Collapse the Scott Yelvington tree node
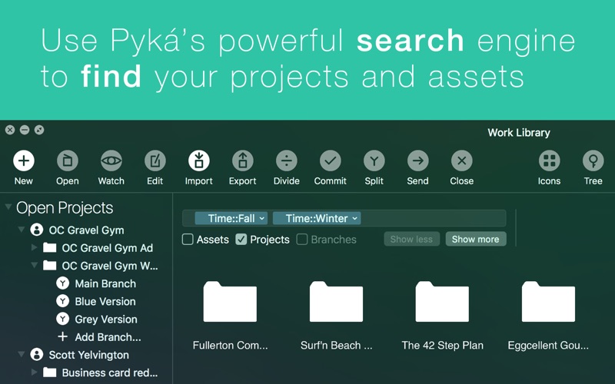615x384 pixels. [22, 354]
